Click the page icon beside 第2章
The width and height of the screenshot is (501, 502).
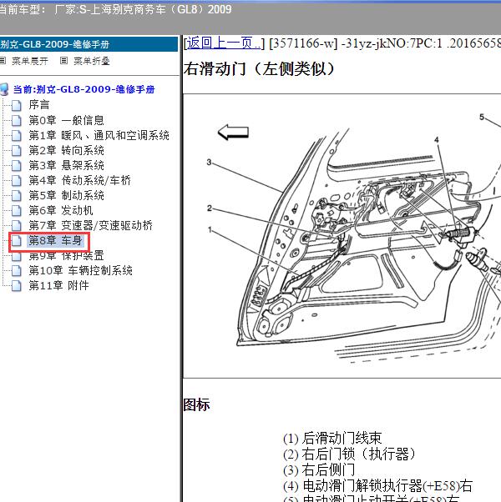pos(17,150)
